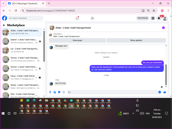The height and width of the screenshot is (129, 172).
Task: Go back in browser history
Action: point(4,11)
